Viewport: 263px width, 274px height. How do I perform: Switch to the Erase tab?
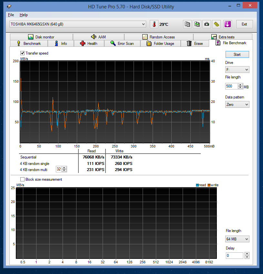point(195,43)
